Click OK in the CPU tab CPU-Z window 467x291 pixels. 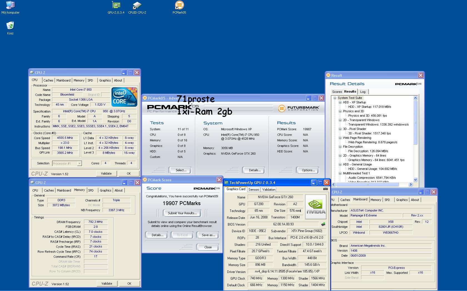tap(129, 173)
